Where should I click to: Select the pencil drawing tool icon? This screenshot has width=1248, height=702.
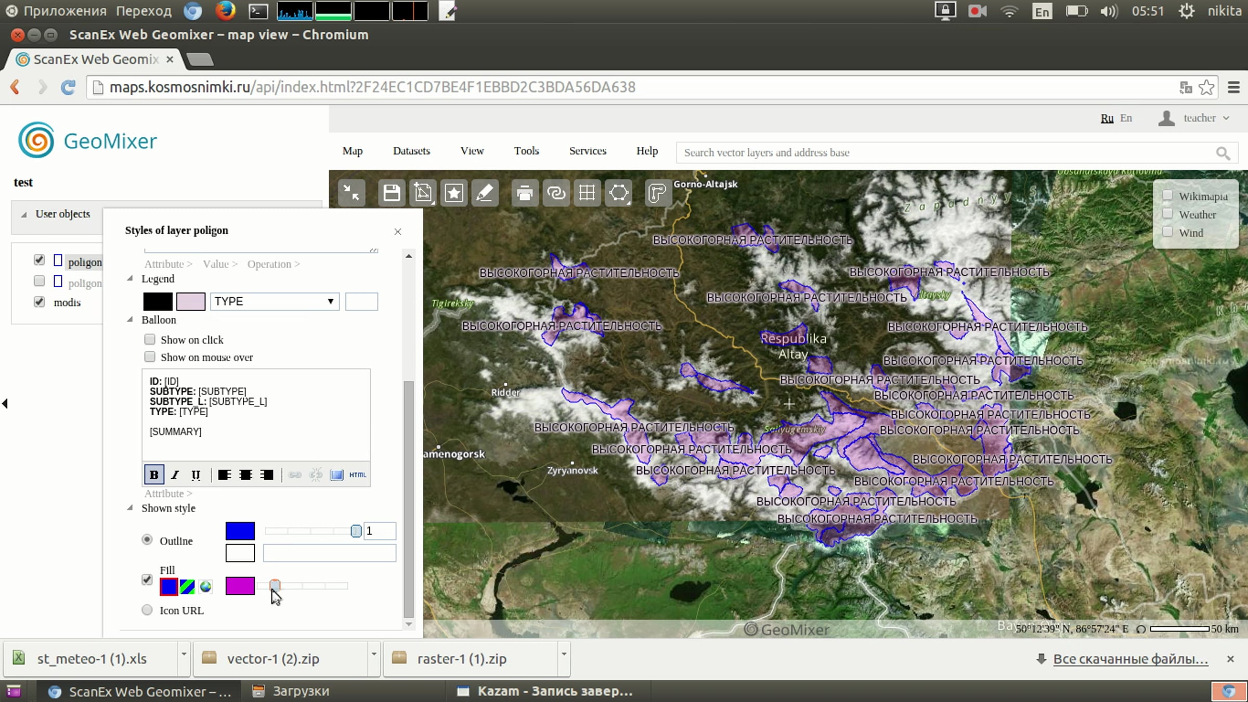point(485,193)
